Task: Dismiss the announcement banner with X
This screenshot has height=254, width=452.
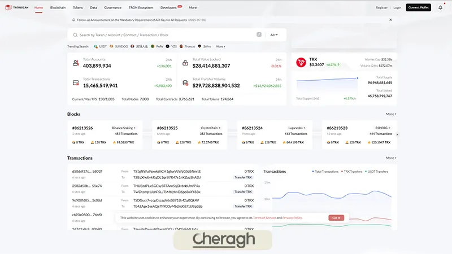Action: 390,20
